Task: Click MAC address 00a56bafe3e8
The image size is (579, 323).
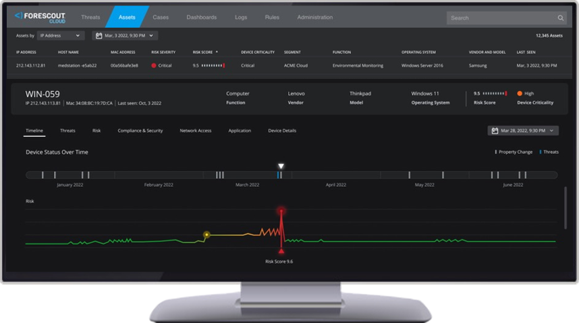Action: [124, 65]
